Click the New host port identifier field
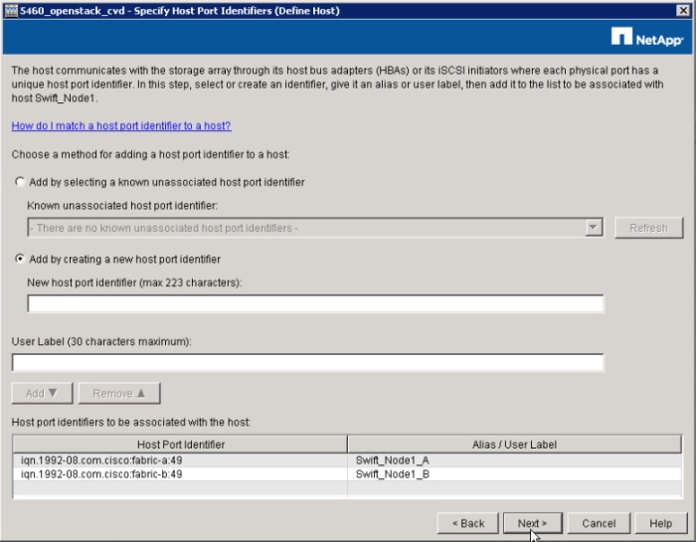The image size is (696, 542). click(x=315, y=303)
